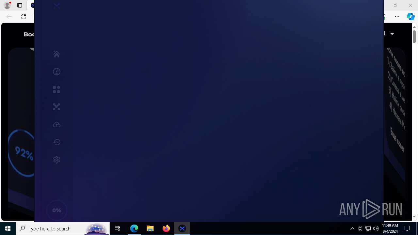Viewport: 418px width, 235px height.
Task: Click the browser page vertical scrollbar thumb
Action: 414,37
